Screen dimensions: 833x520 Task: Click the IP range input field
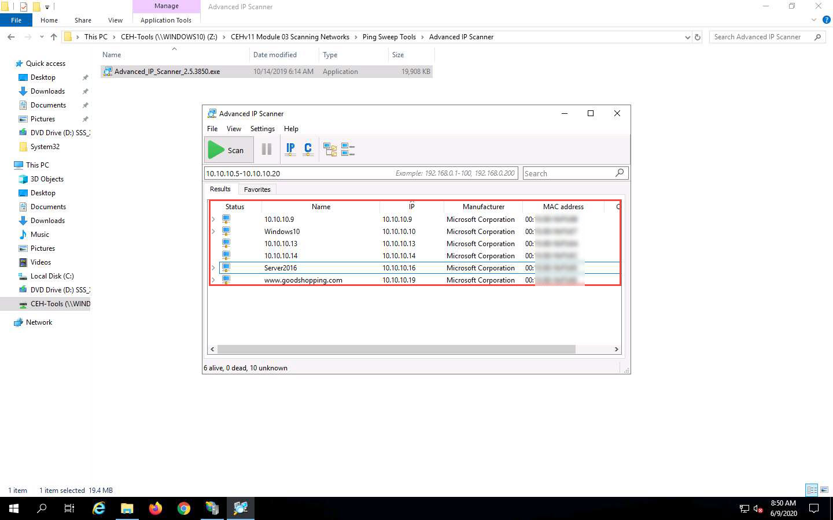[x=361, y=173]
